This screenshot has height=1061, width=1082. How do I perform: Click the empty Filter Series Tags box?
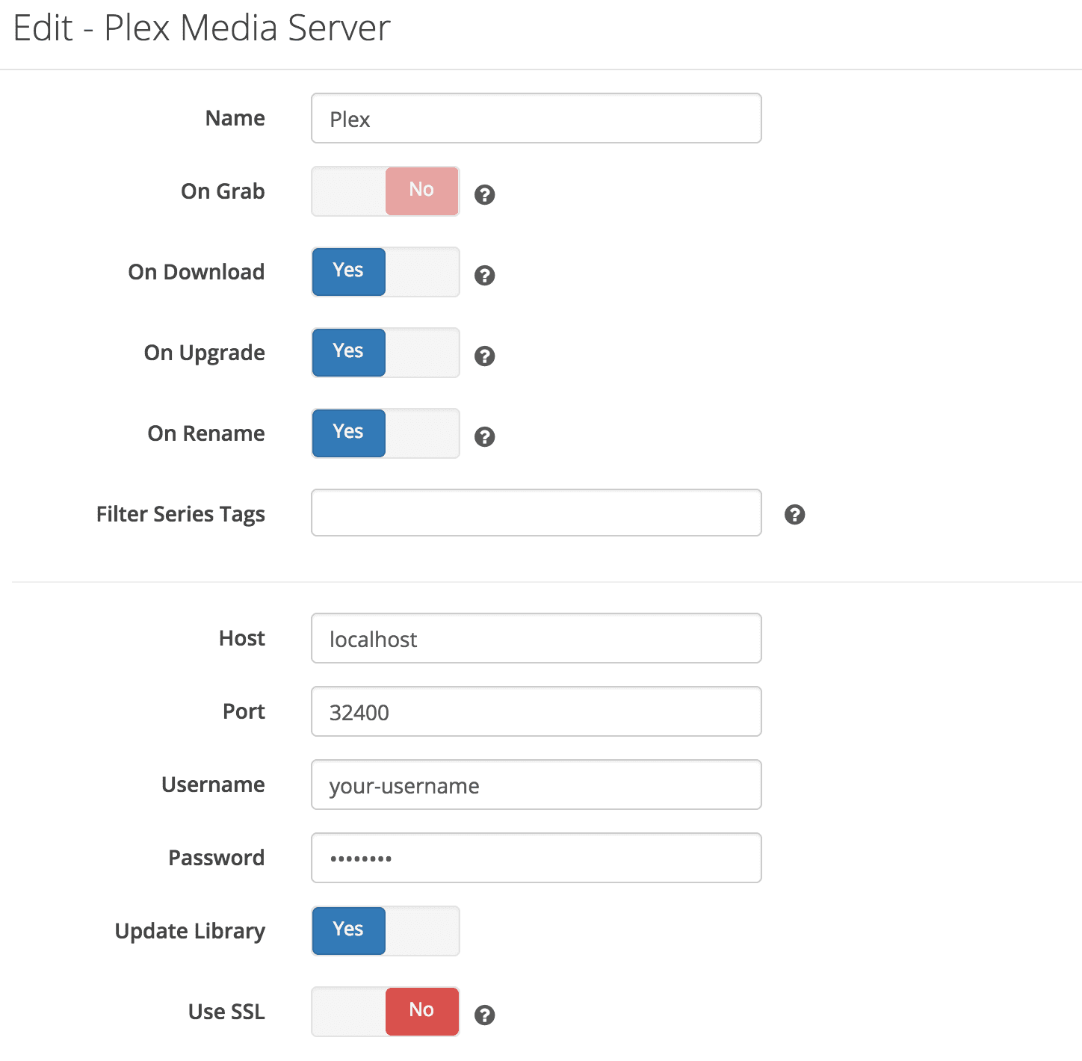pos(535,513)
